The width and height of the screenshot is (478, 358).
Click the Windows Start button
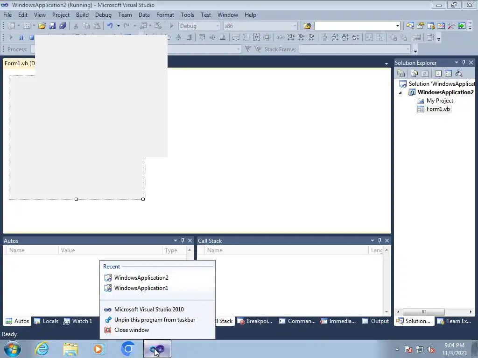[13, 349]
